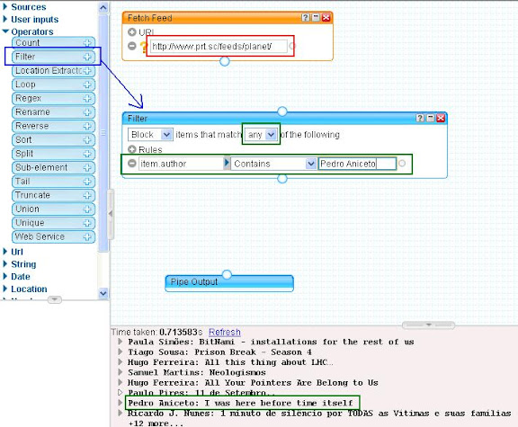Add the Split operator via its plus icon
The height and width of the screenshot is (427, 518).
click(x=87, y=154)
